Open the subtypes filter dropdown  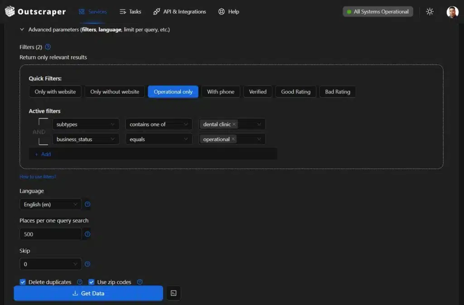click(86, 124)
